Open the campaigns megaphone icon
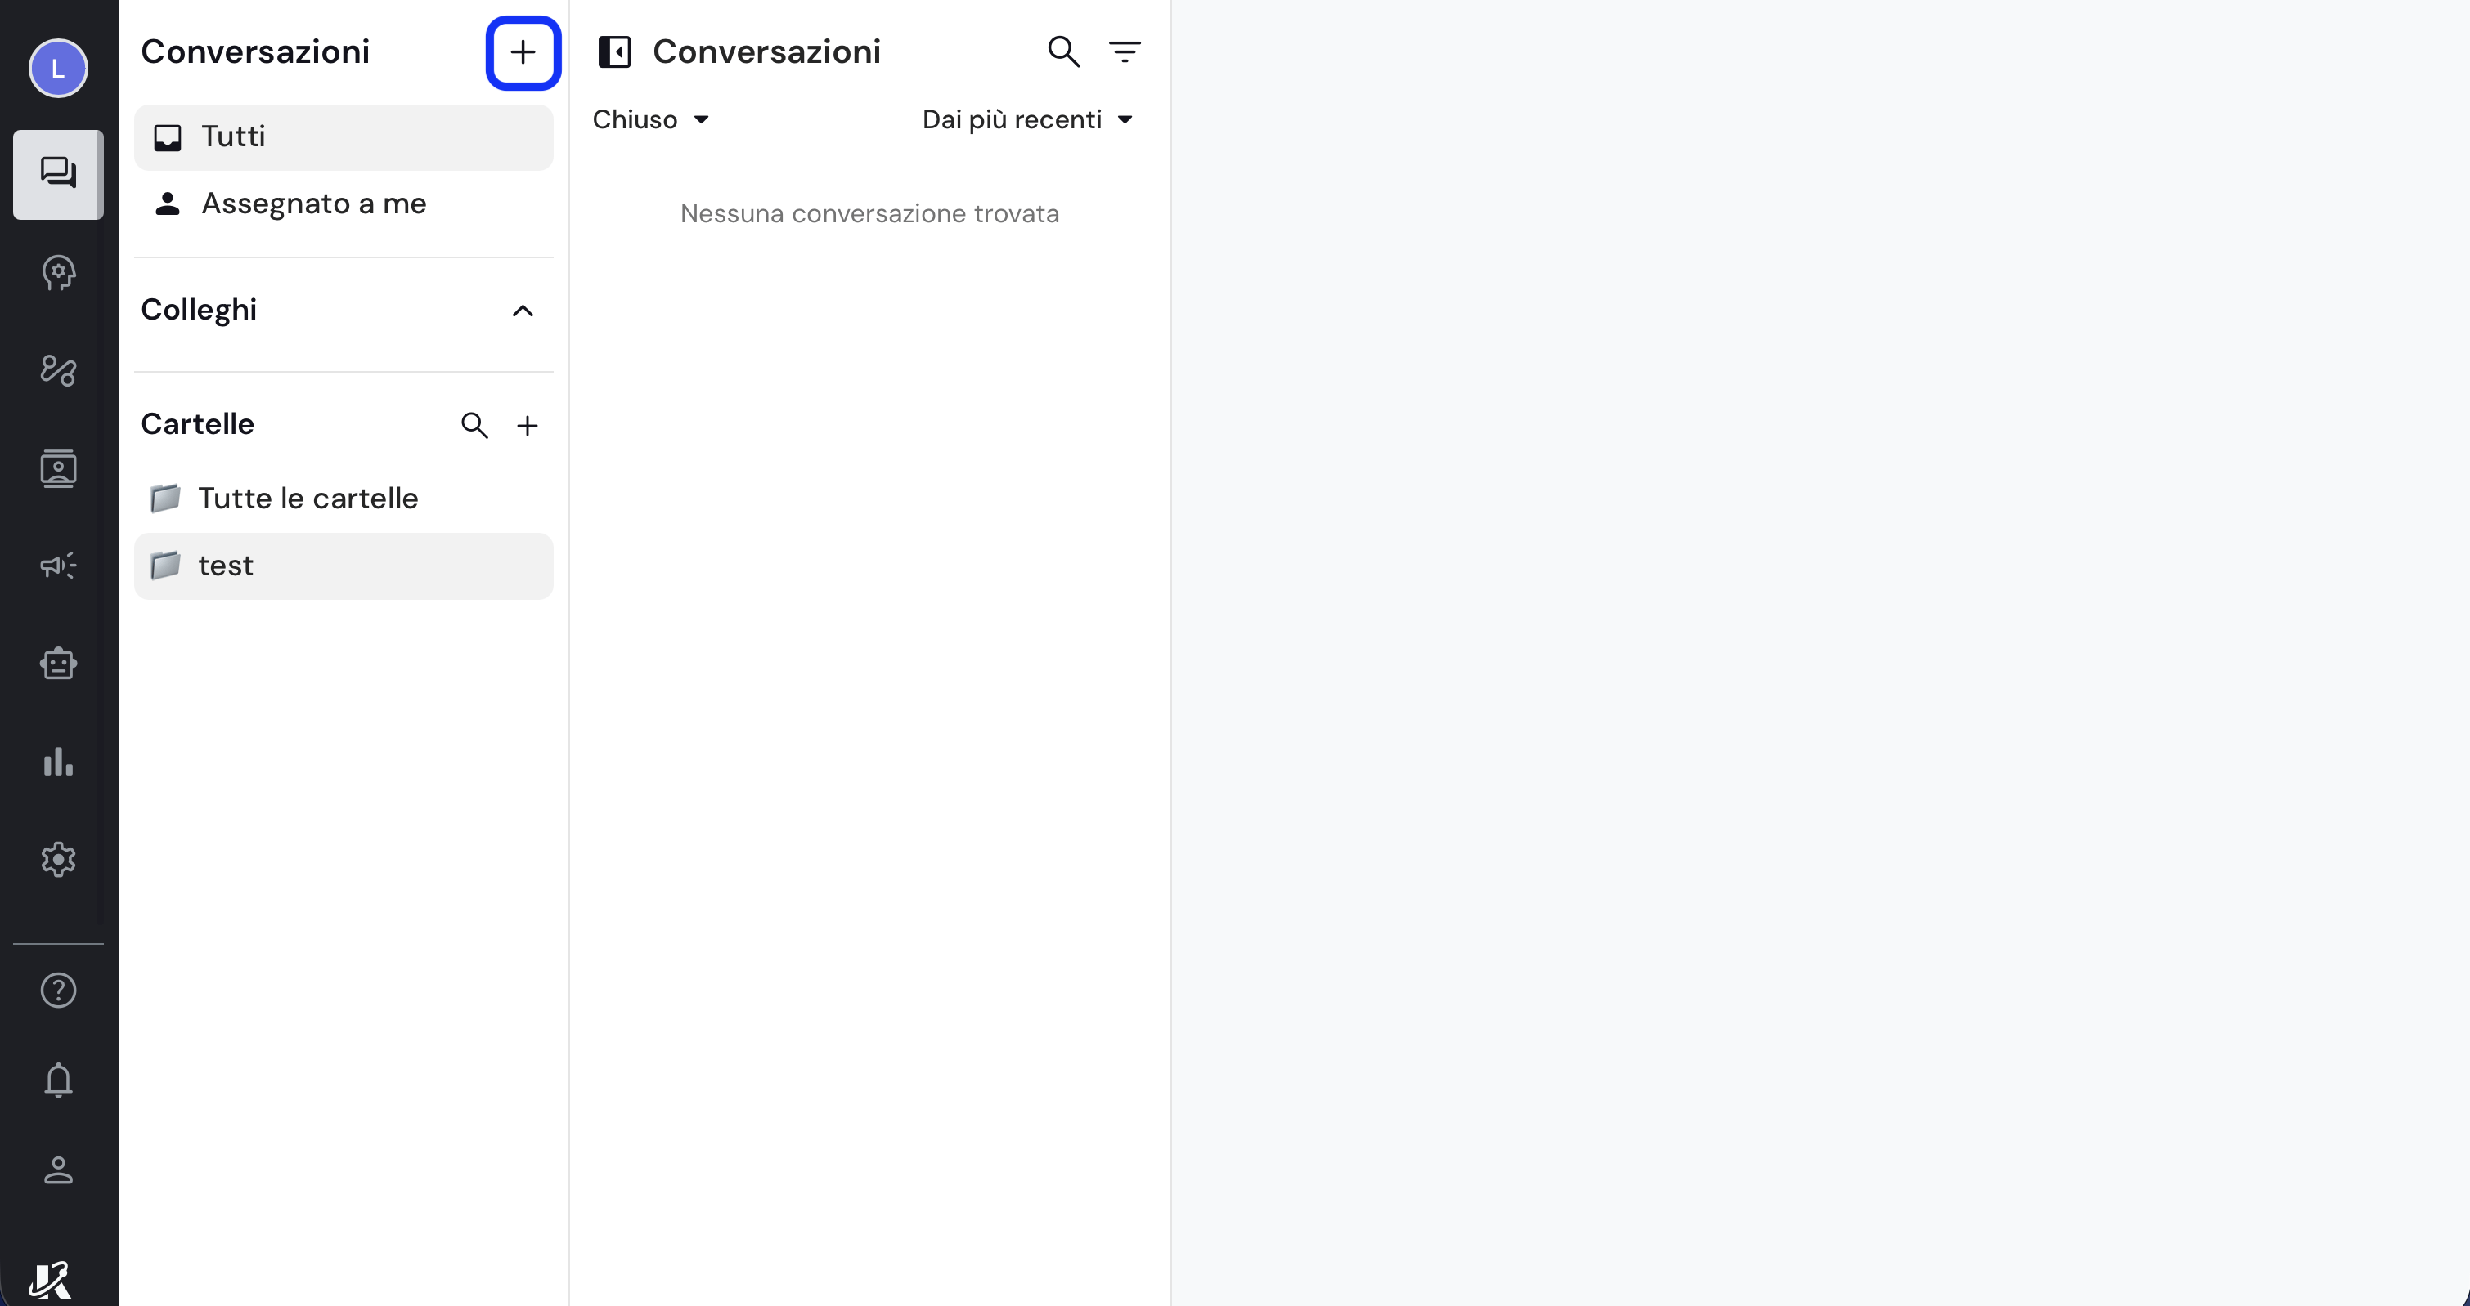This screenshot has width=2470, height=1306. coord(59,566)
